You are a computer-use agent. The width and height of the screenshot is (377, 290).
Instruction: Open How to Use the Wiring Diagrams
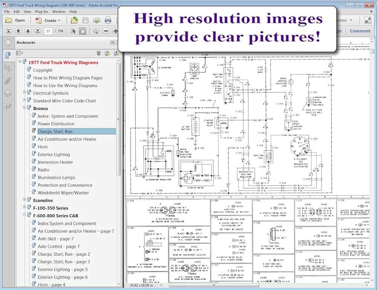(65, 86)
